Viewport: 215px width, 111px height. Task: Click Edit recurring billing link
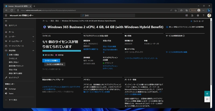point(91,49)
